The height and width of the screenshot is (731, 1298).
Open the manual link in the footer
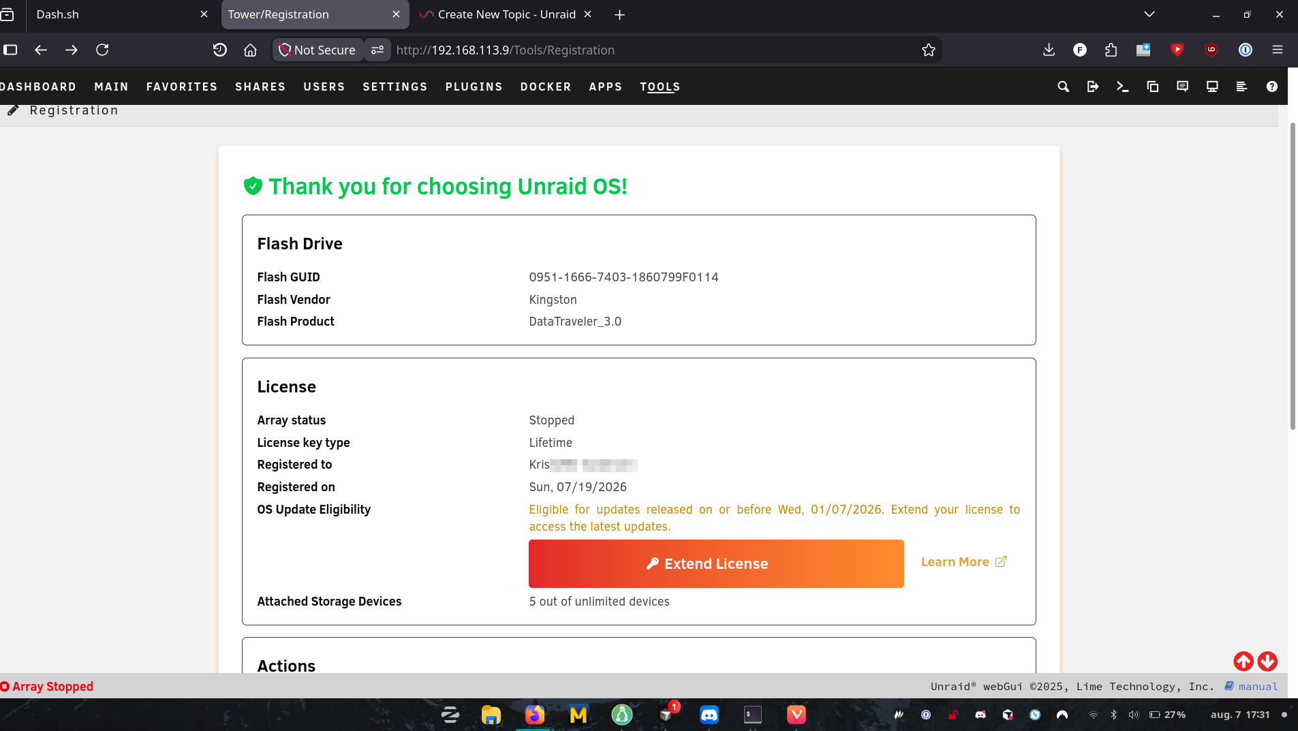[x=1252, y=687]
